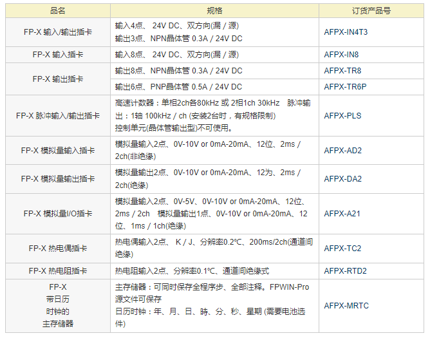This screenshot has width=430, height=340.
Task: Click the FP-X 热电阻插卡 name cell
Action: [57, 271]
